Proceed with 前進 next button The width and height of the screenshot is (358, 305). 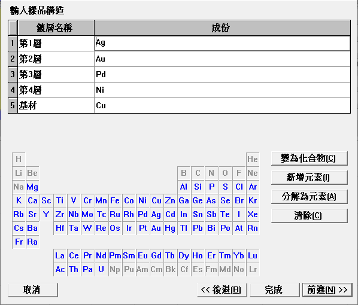pyautogui.click(x=327, y=290)
